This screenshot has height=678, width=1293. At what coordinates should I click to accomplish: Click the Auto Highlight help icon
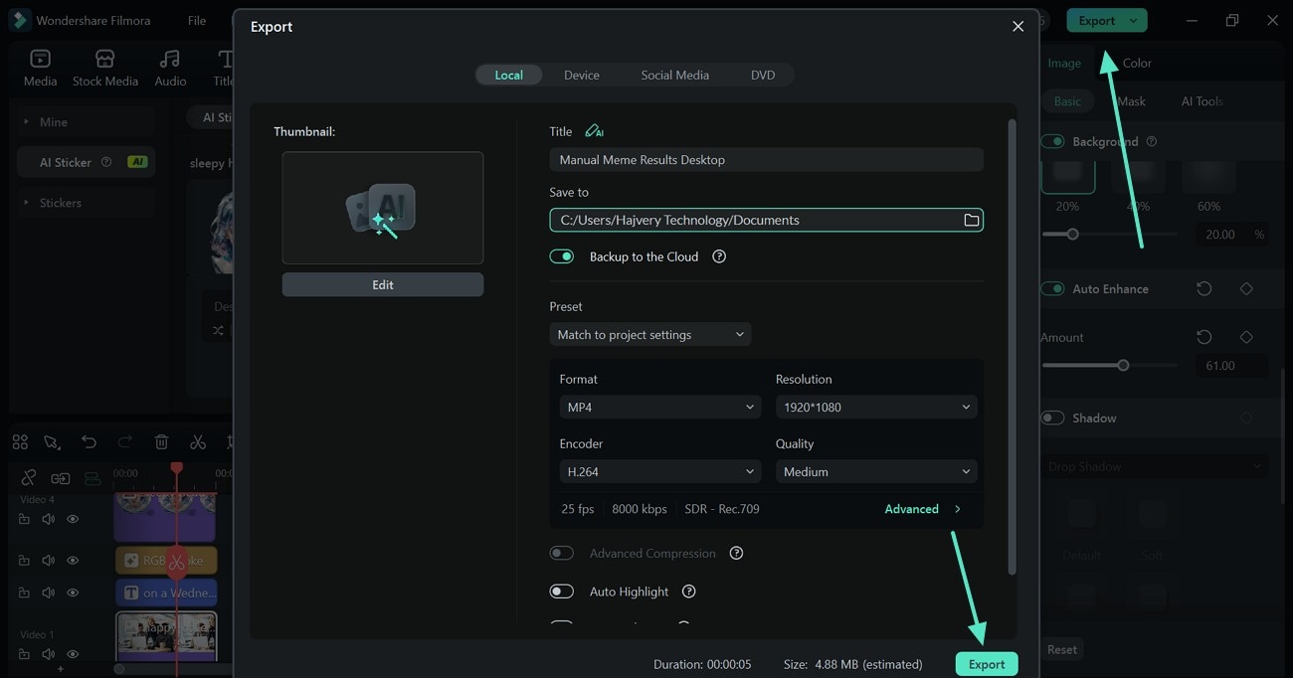(688, 592)
